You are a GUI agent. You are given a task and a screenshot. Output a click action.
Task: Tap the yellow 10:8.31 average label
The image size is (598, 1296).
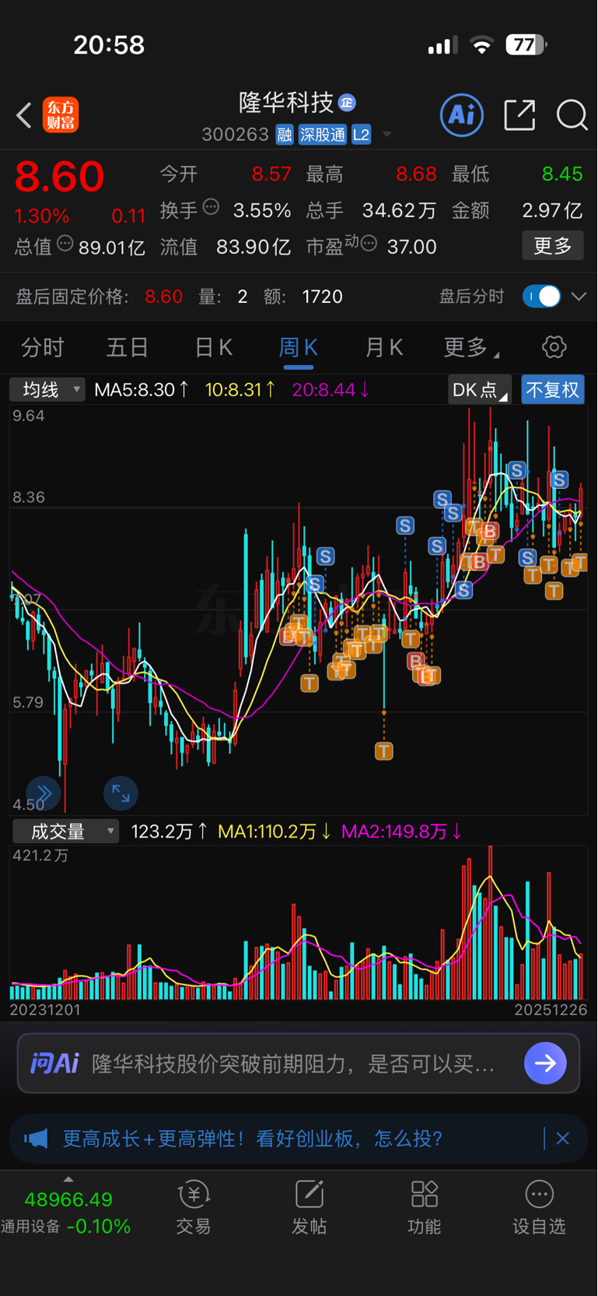coord(240,389)
